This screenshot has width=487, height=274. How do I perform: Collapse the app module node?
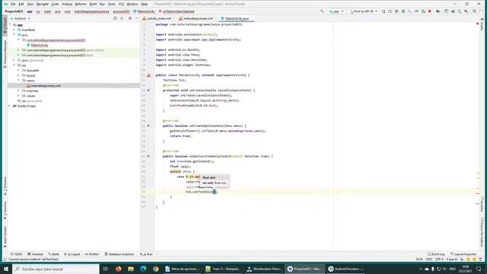click(x=10, y=25)
